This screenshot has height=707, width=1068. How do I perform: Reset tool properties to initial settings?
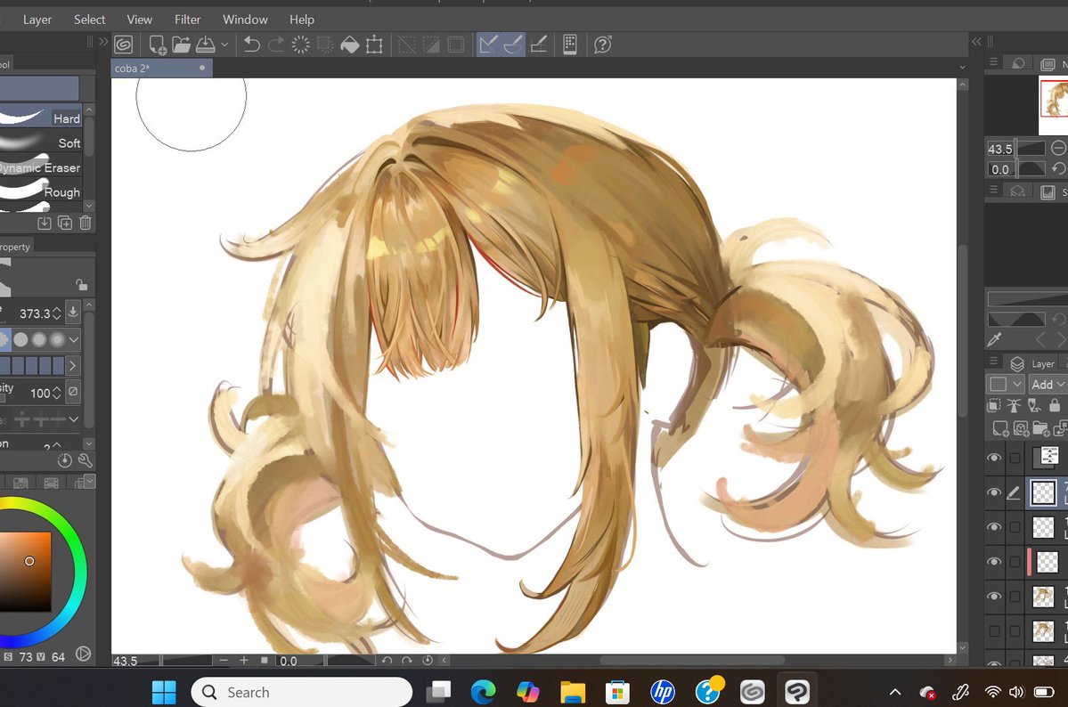(65, 460)
